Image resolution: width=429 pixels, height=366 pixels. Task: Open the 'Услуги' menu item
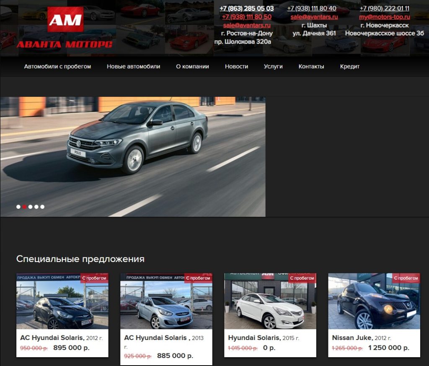click(273, 66)
